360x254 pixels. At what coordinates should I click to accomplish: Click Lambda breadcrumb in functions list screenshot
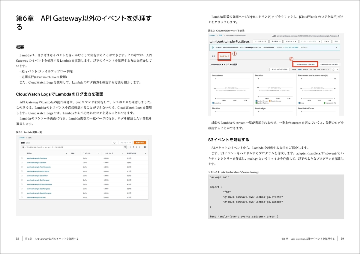point(22,137)
